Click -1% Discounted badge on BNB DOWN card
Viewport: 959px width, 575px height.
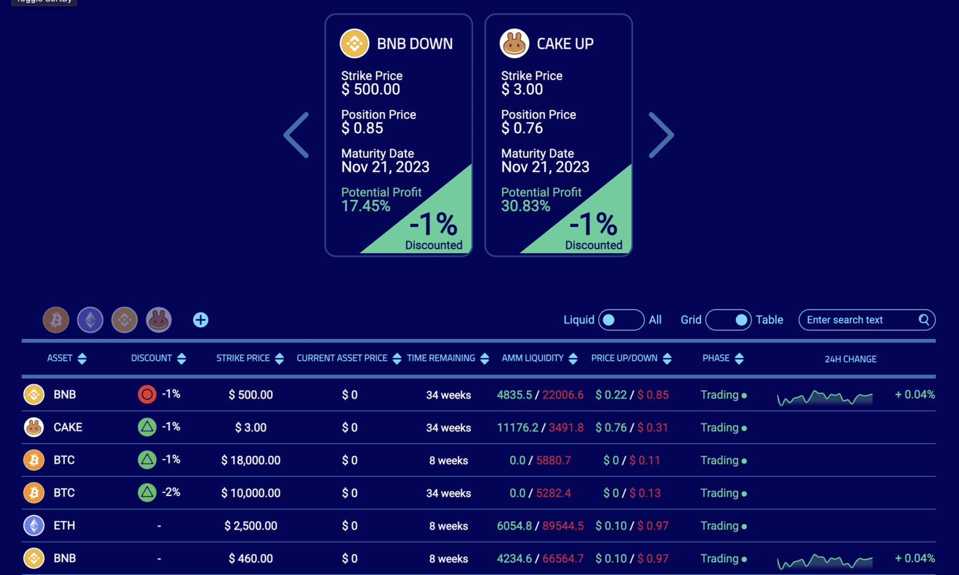tap(434, 231)
